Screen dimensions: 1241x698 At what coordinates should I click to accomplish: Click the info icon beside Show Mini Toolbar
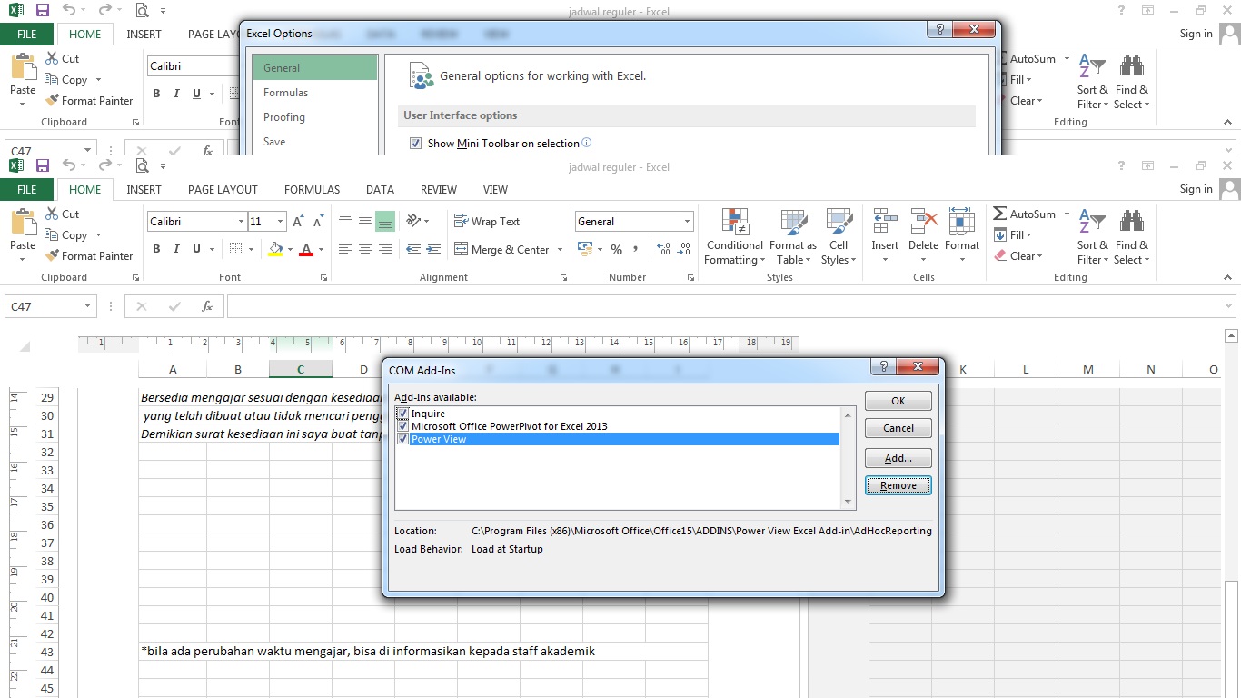pyautogui.click(x=587, y=143)
